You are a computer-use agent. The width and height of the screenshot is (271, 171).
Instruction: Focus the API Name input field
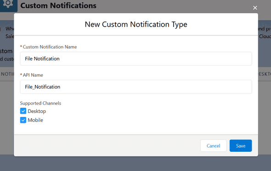[x=136, y=87]
